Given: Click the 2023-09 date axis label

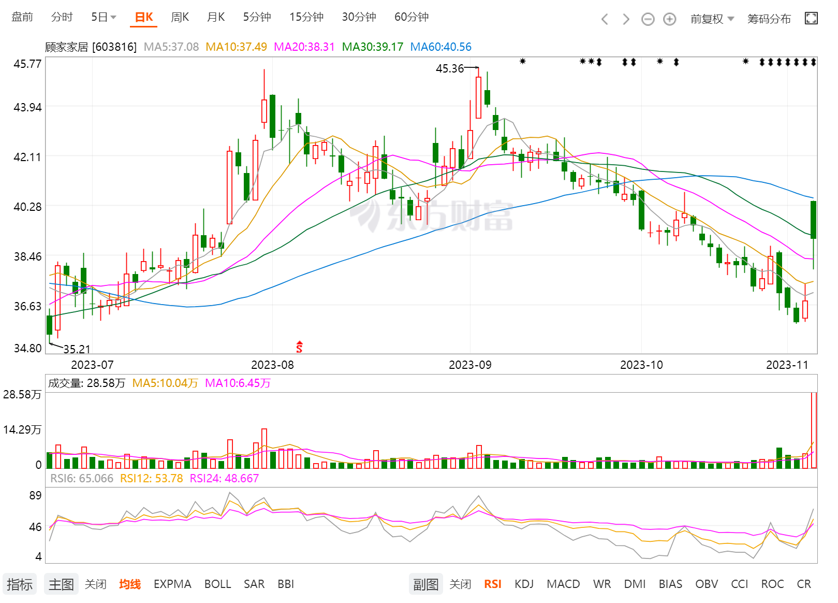Looking at the screenshot, I should click(470, 365).
